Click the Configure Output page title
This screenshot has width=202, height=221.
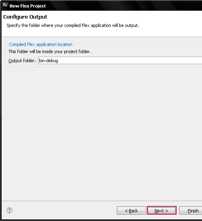[x=25, y=17]
